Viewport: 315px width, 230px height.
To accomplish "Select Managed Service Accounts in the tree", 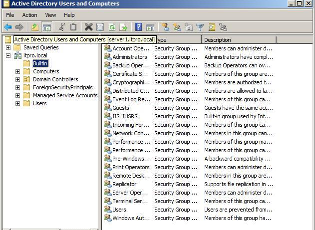I will (65, 95).
